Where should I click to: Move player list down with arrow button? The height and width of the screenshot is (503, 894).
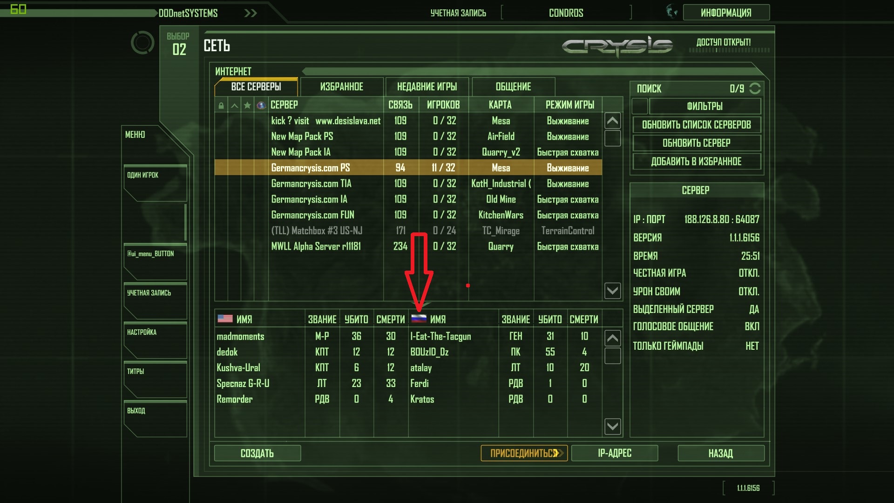click(612, 426)
